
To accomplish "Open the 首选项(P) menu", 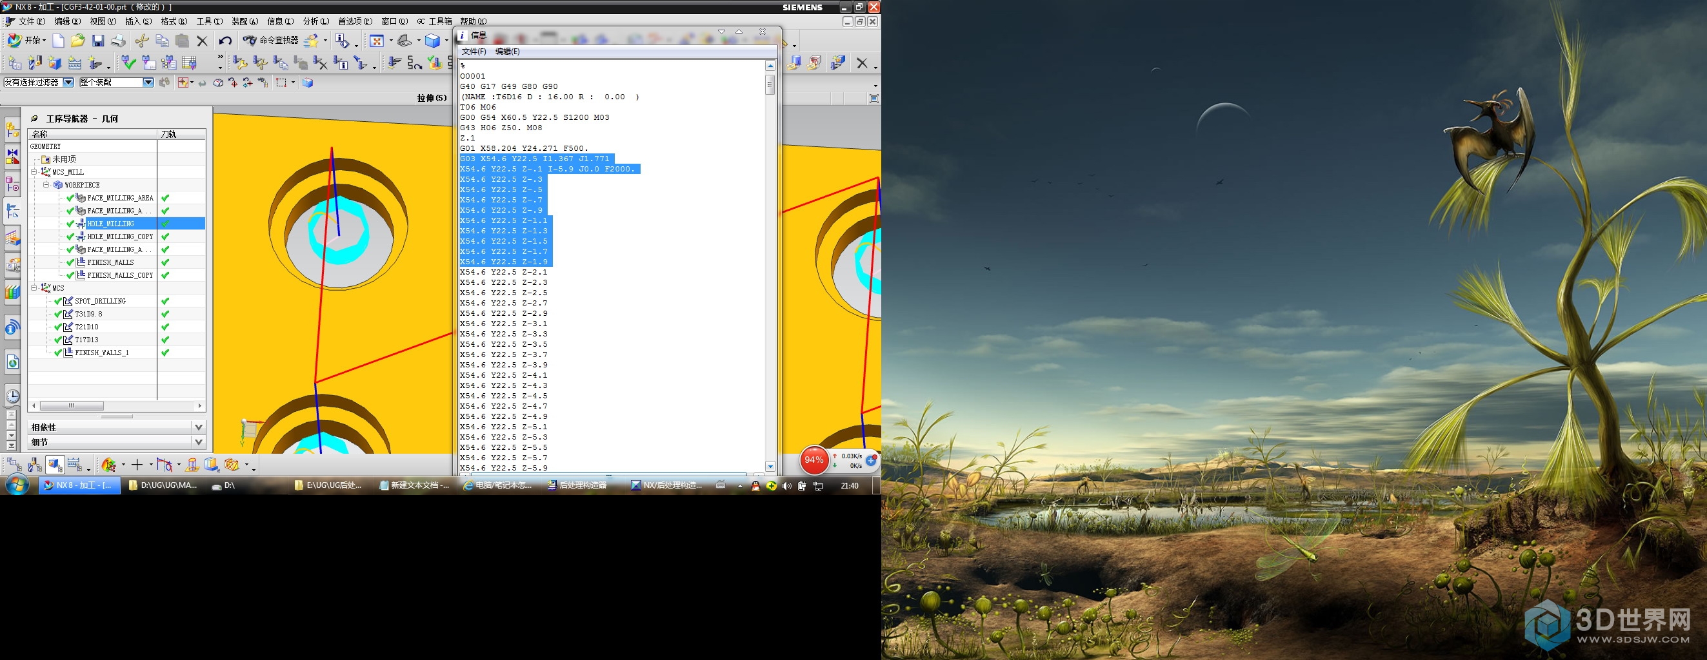I will 355,22.
